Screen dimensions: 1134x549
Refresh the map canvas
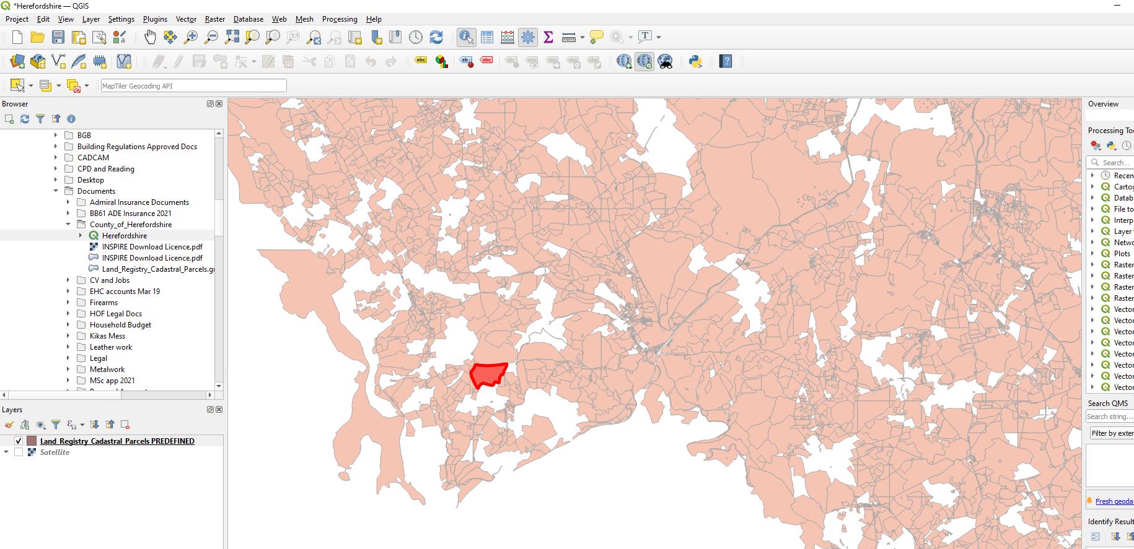click(436, 37)
